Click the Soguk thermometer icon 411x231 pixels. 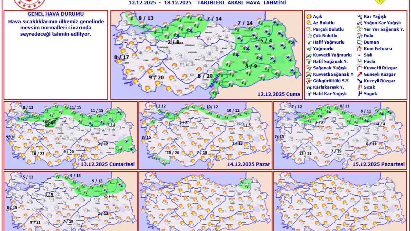tap(360, 94)
